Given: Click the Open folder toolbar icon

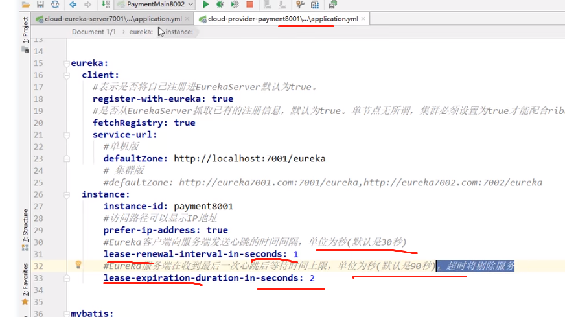Looking at the screenshot, I should [x=25, y=5].
